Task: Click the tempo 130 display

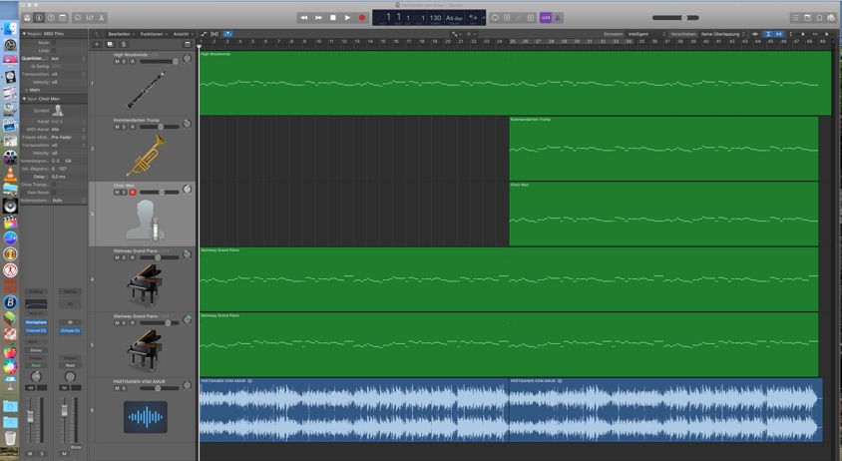Action: tap(436, 18)
